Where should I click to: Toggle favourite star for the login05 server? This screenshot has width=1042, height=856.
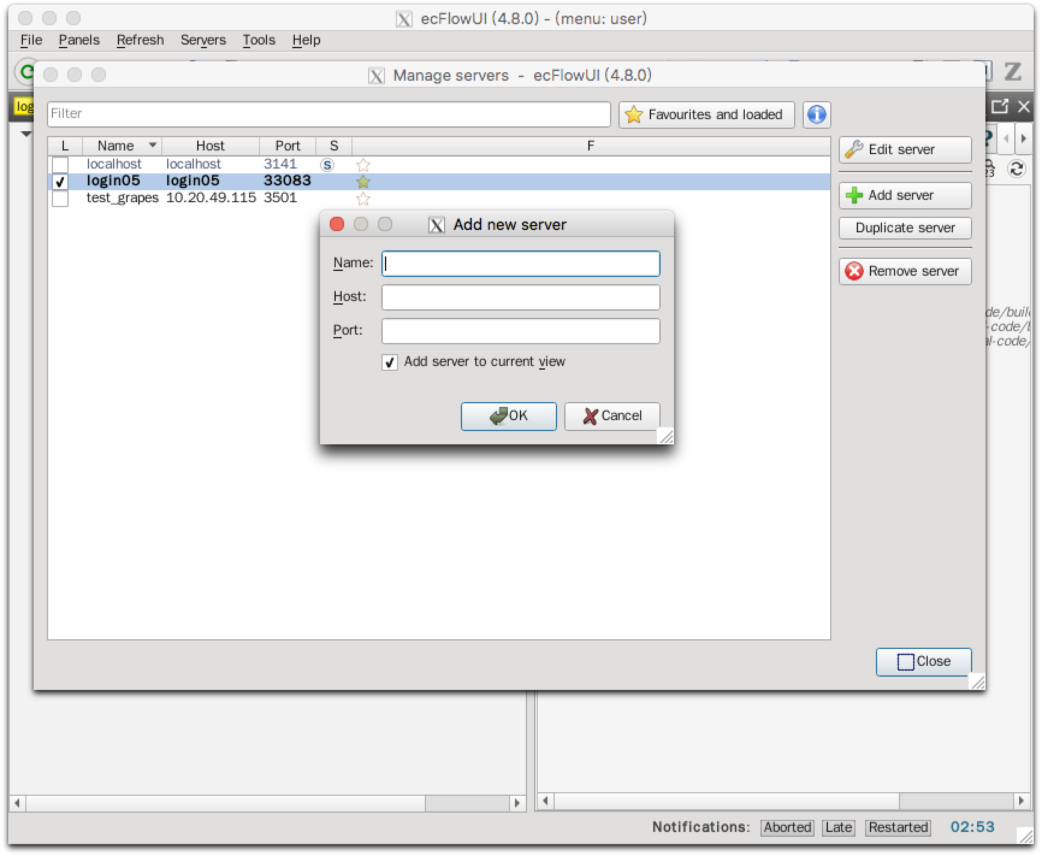tap(363, 181)
